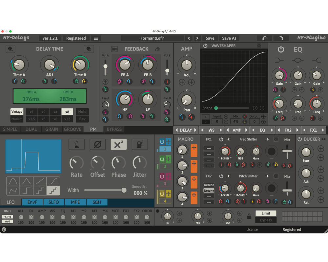Click left magnifier in Delay Time
The width and height of the screenshot is (328, 262).
pos(10,49)
